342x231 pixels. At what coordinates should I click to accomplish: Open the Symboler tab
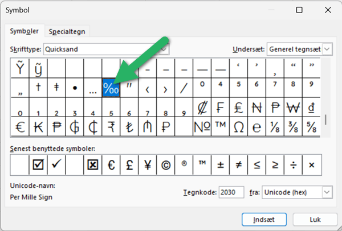[25, 31]
